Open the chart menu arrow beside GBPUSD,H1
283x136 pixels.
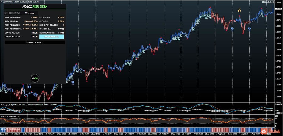pyautogui.click(x=1, y=2)
